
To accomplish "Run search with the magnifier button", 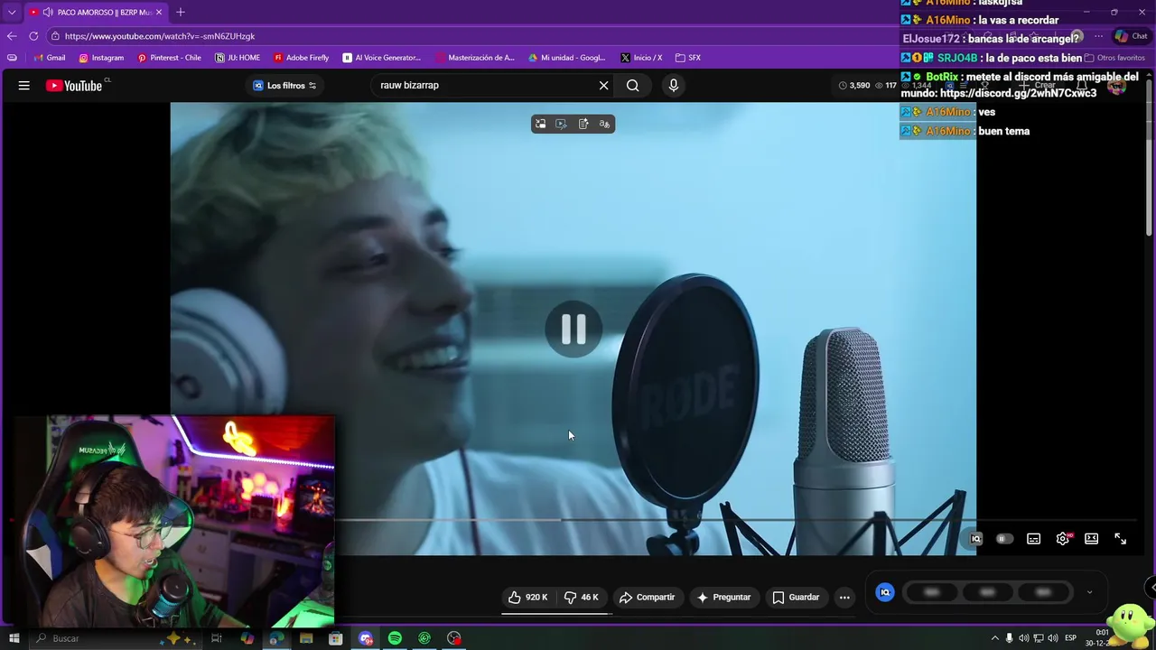I will pos(633,86).
